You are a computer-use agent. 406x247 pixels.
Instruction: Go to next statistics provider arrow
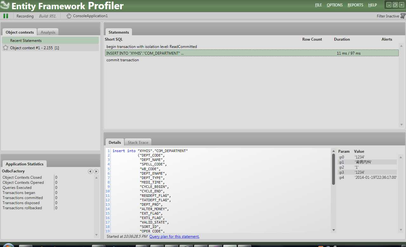96,171
